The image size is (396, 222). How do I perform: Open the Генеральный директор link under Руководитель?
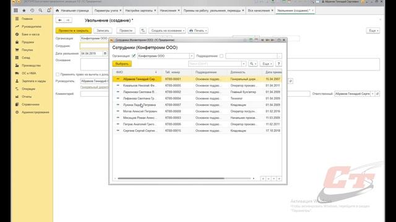95,87
